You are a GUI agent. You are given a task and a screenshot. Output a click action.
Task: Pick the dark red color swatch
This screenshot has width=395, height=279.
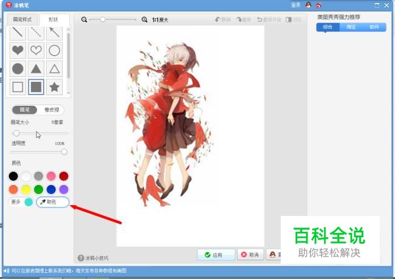(64, 176)
